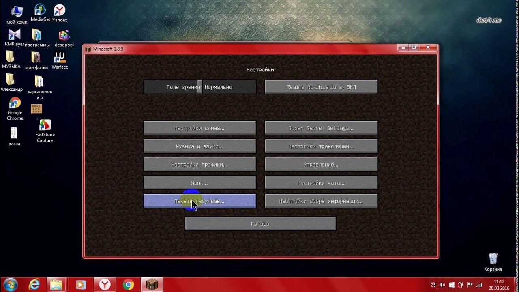Open Управление controls settings
Viewport: 519px width, 292px height.
321,164
